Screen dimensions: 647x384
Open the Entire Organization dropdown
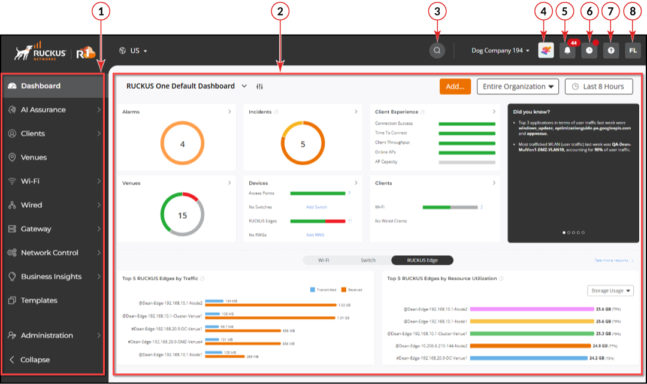click(518, 86)
